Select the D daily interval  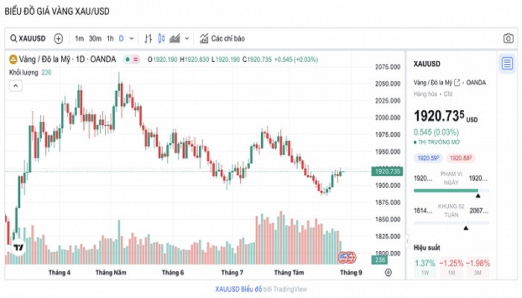click(x=122, y=39)
